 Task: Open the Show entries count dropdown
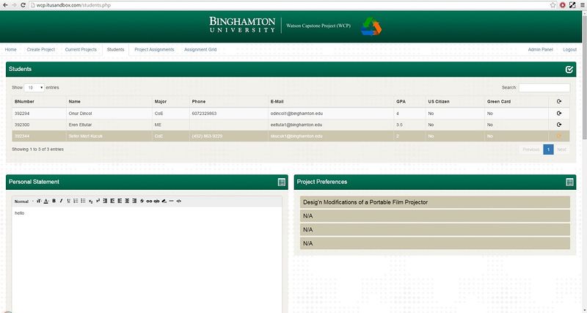(34, 87)
